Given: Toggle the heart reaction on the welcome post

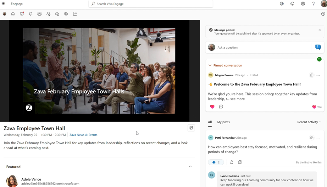Looking at the screenshot, I should pos(212,107).
